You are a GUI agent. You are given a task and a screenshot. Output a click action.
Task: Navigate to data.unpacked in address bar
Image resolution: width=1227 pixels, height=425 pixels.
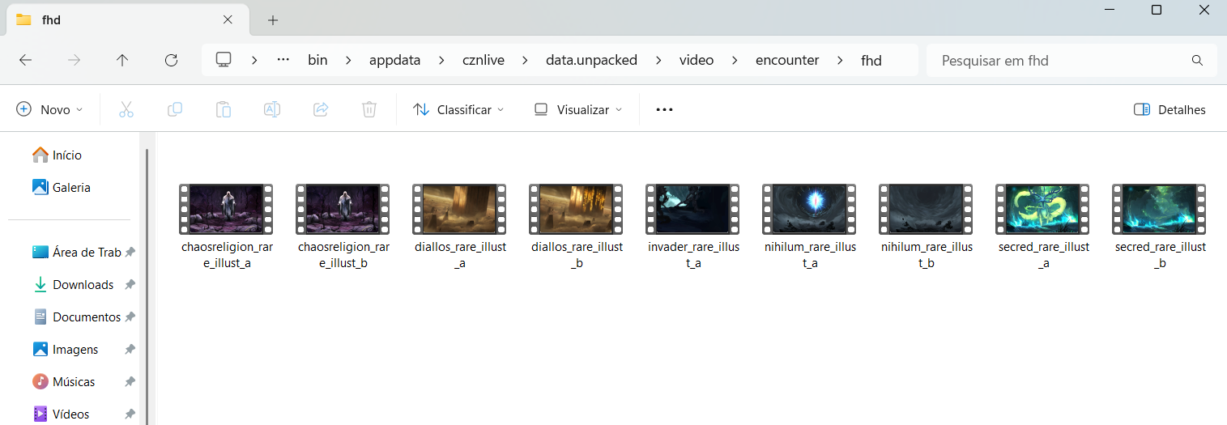pyautogui.click(x=591, y=60)
